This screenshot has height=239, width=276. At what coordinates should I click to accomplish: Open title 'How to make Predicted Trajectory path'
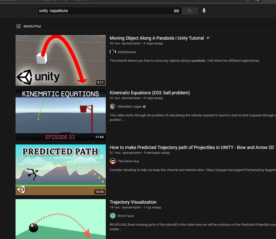[x=192, y=147]
